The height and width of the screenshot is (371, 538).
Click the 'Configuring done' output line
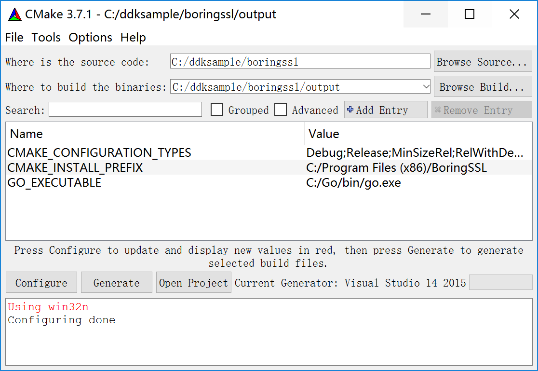click(61, 320)
